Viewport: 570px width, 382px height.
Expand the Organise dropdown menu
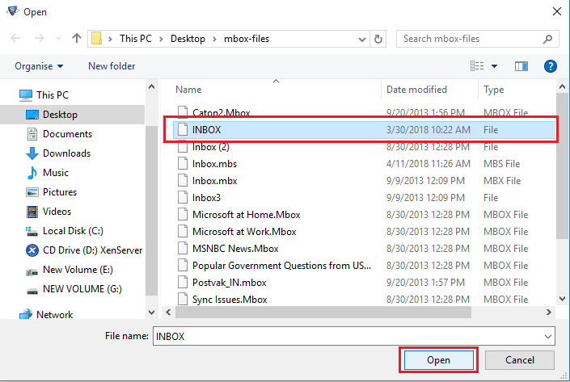tap(39, 66)
